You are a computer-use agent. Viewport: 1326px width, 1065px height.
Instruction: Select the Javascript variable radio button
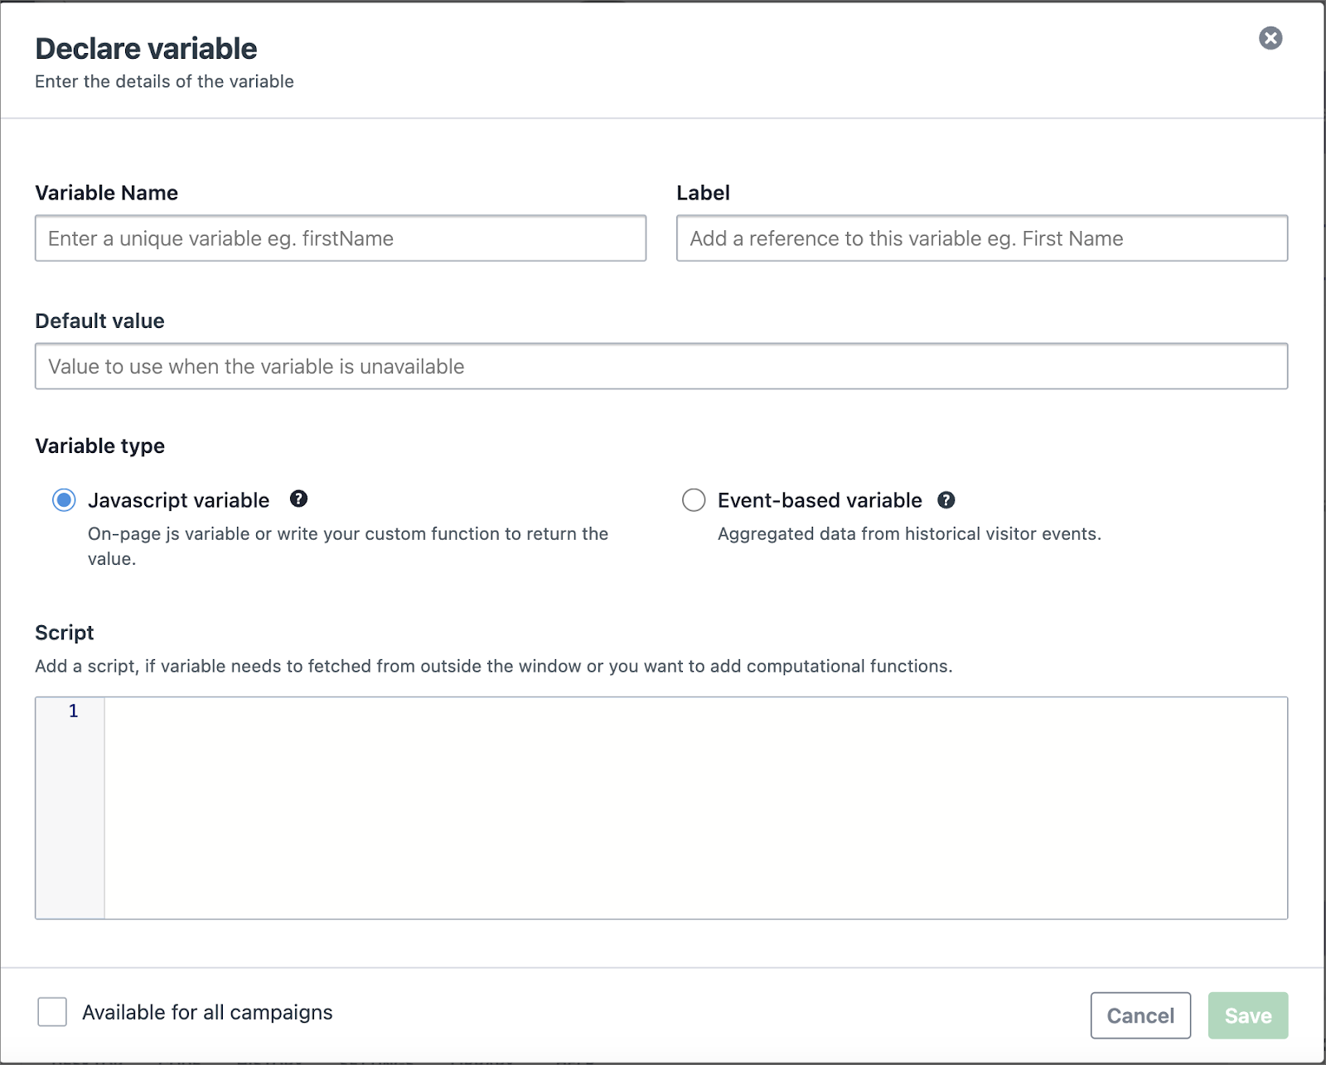(x=64, y=500)
